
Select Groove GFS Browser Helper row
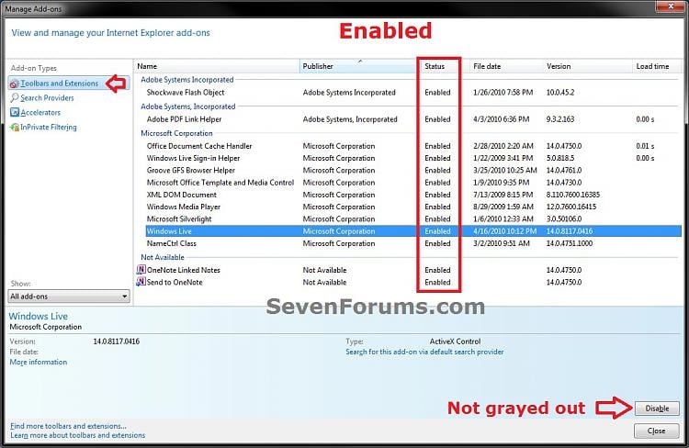[x=413, y=171]
